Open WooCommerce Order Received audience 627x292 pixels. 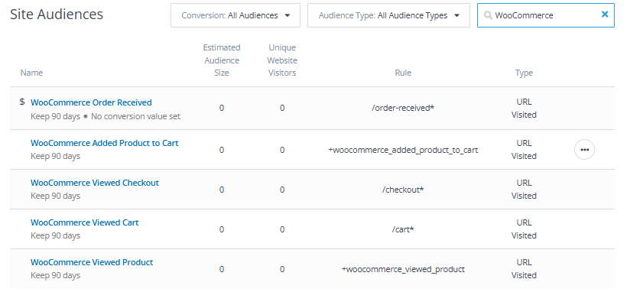[x=91, y=102]
